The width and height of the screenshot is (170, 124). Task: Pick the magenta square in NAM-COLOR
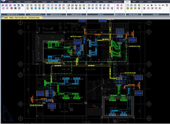[x=118, y=5]
